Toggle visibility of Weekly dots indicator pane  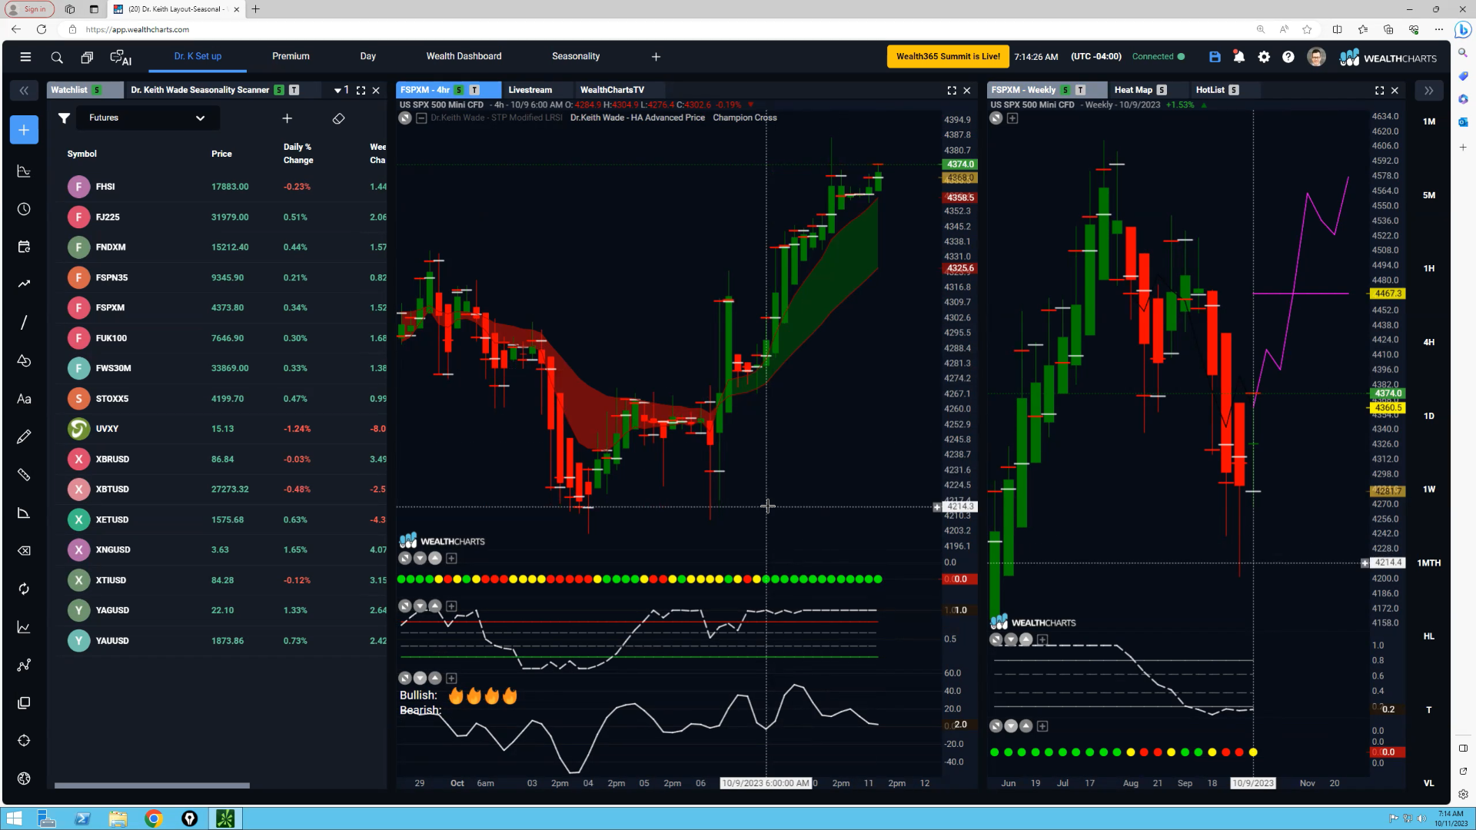click(996, 726)
